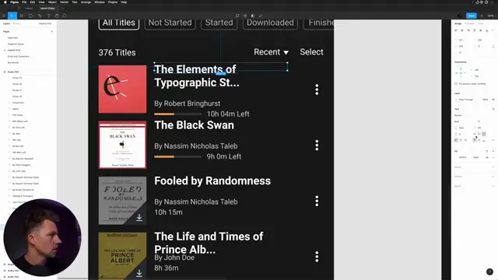Toggle Fix position when scrolling checkbox
The width and height of the screenshot is (498, 280).
456,84
